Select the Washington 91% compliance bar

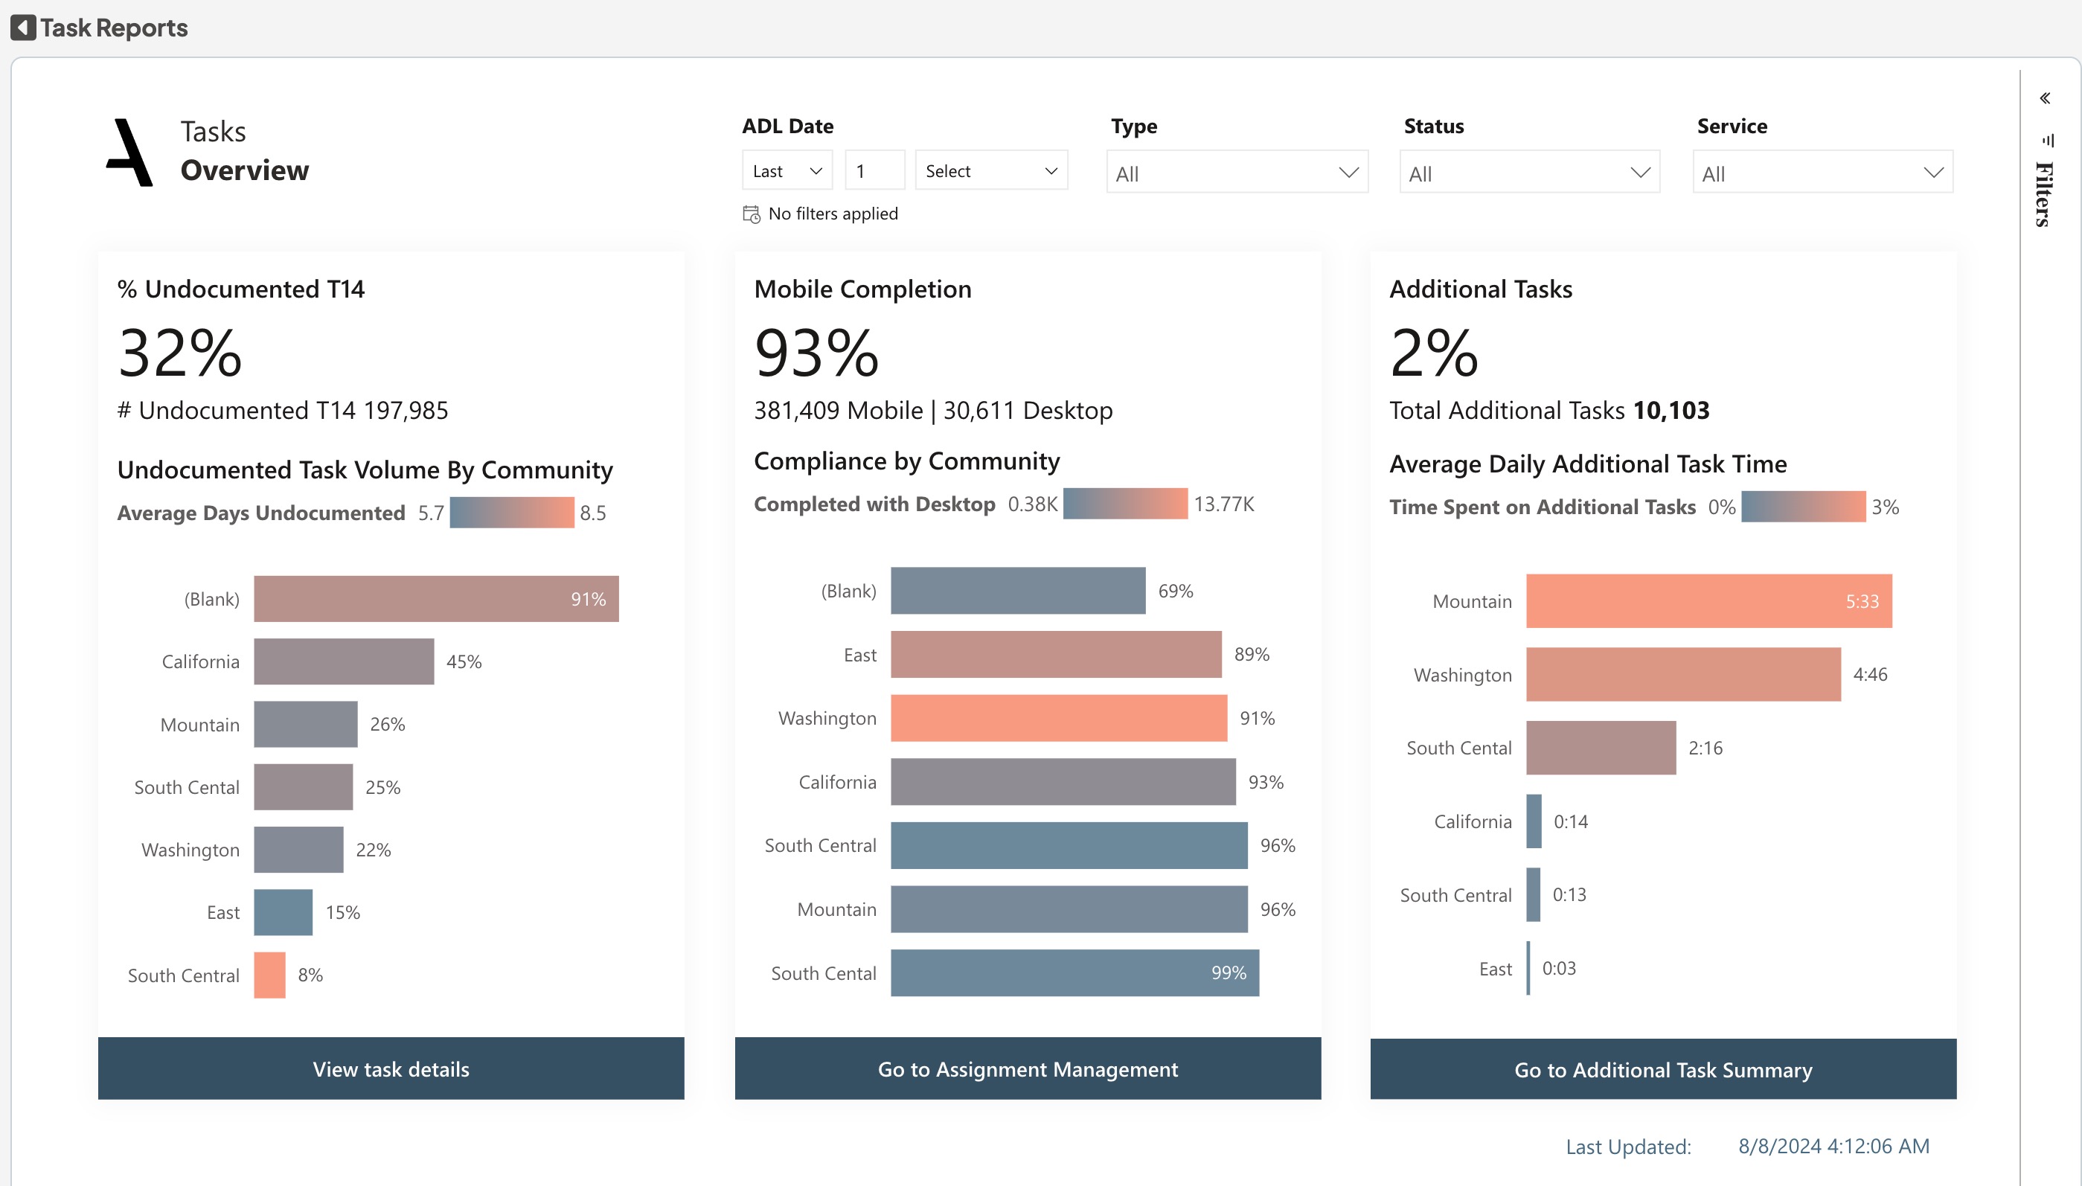click(1058, 719)
